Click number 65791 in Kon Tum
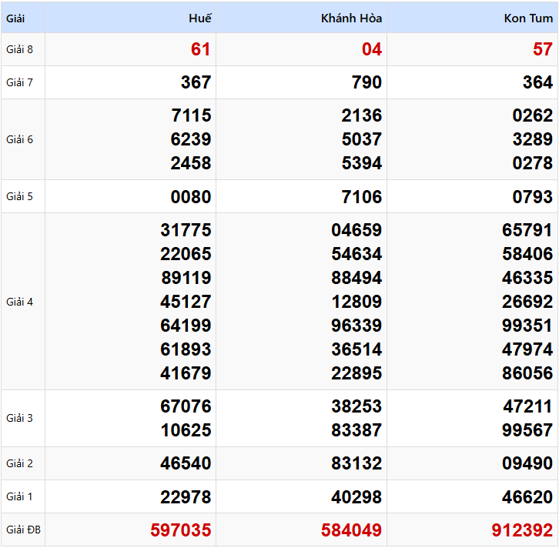The height and width of the screenshot is (548, 559). 527,230
